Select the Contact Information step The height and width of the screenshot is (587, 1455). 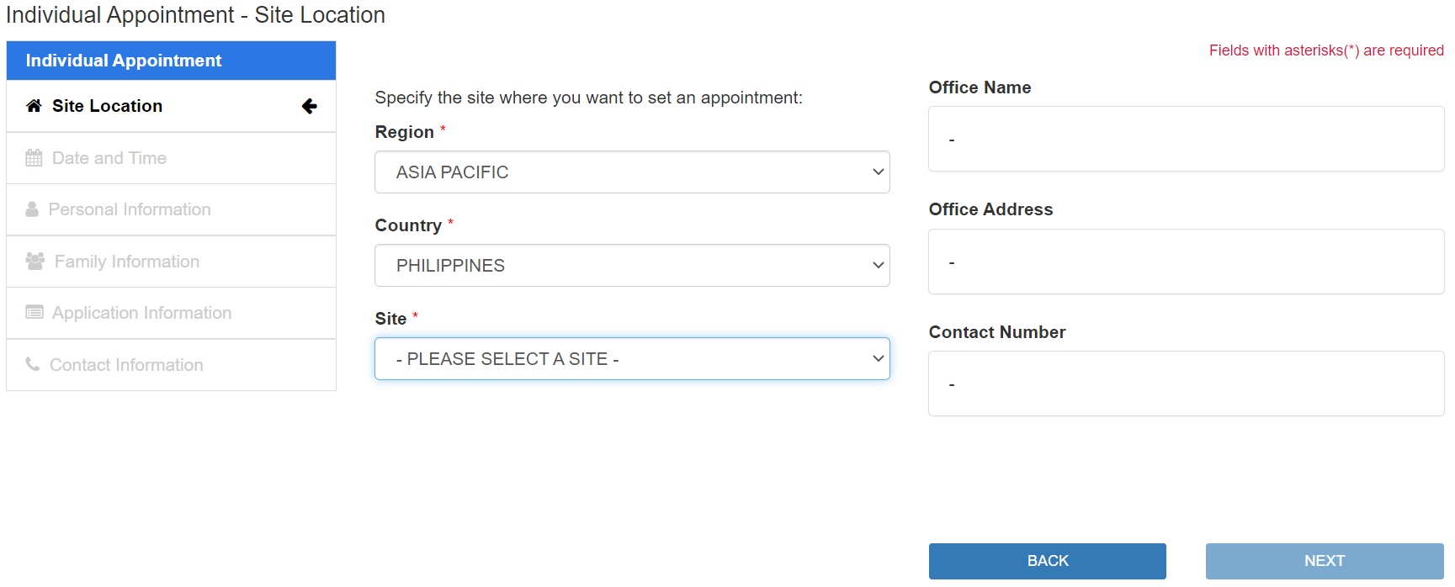(x=126, y=364)
